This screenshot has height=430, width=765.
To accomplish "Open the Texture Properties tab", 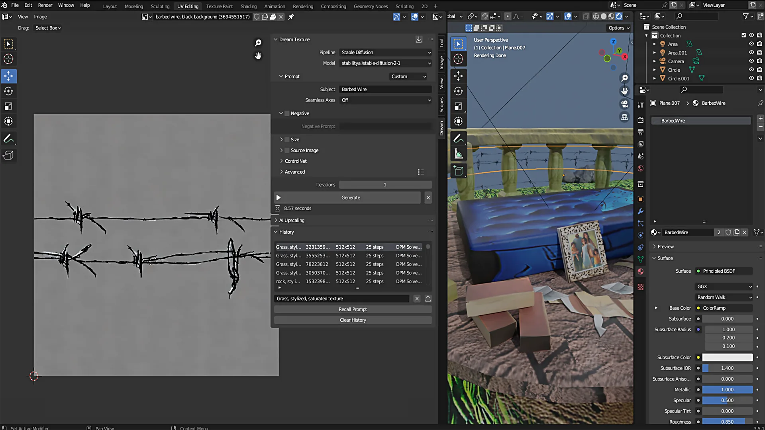I will coord(640,287).
